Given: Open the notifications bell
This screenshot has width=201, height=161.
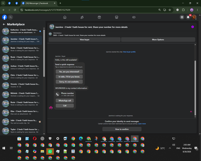Looking at the screenshot, I should [x=188, y=17].
